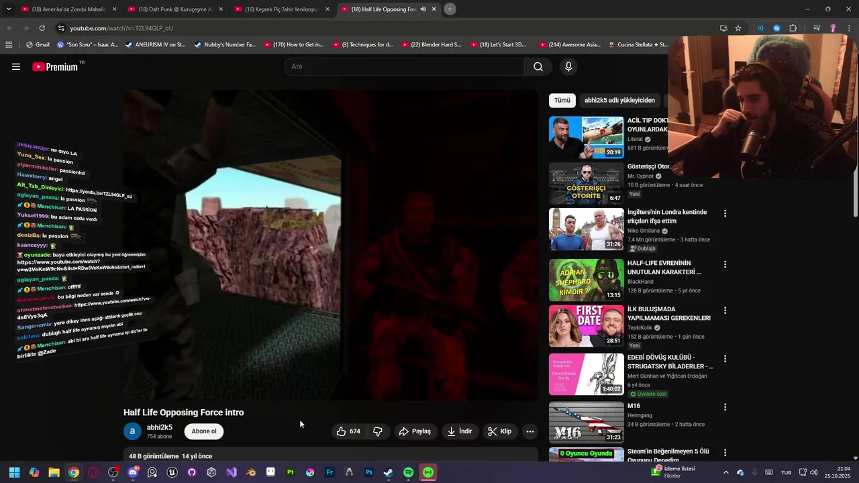
Task: Click the Opposing Force video player
Action: (x=330, y=245)
